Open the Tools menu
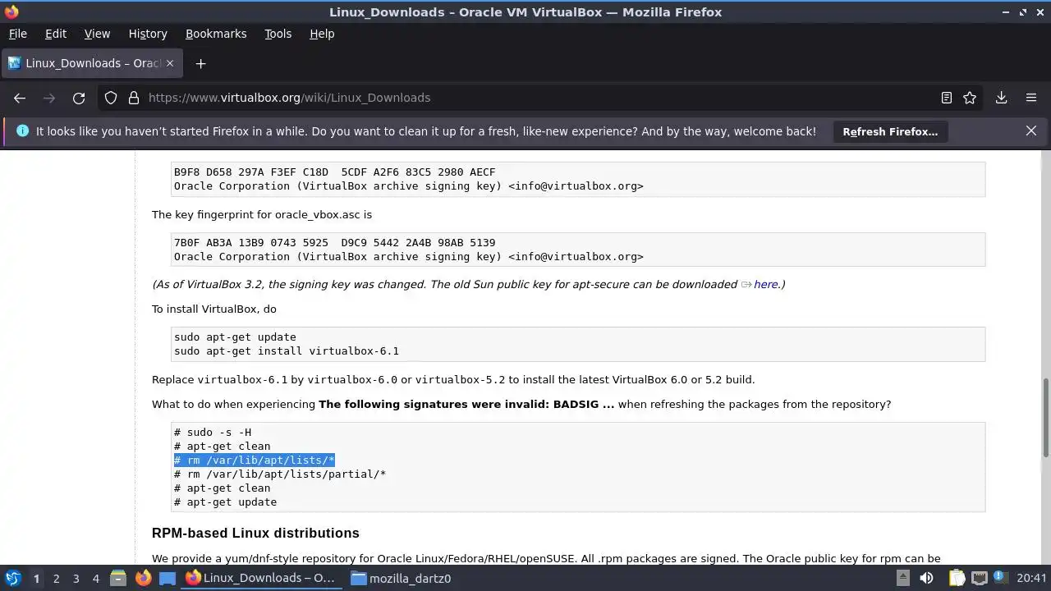The height and width of the screenshot is (591, 1051). coord(278,34)
